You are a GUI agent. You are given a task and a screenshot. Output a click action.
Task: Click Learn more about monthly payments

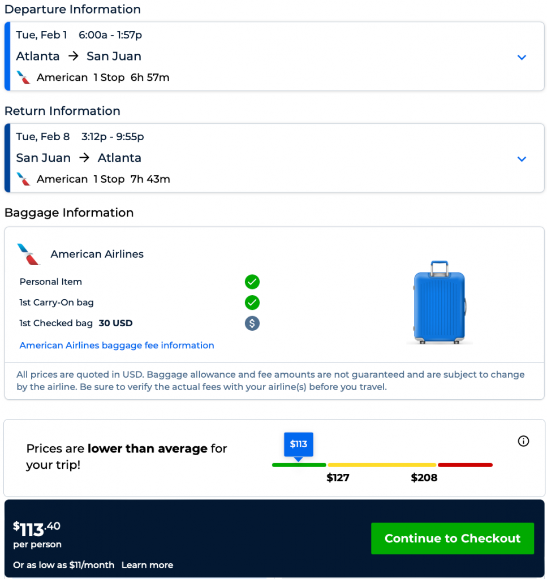(x=147, y=565)
